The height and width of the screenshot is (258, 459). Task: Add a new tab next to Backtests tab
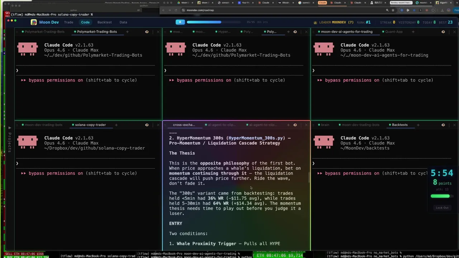418,125
